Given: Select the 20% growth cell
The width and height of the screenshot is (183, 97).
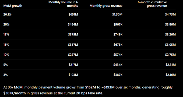Looking at the screenshot, I should (6, 24).
